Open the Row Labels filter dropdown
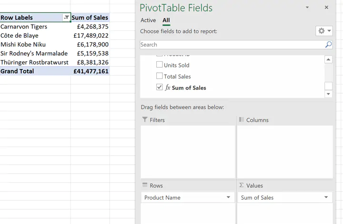This screenshot has height=224, width=343. click(x=66, y=18)
